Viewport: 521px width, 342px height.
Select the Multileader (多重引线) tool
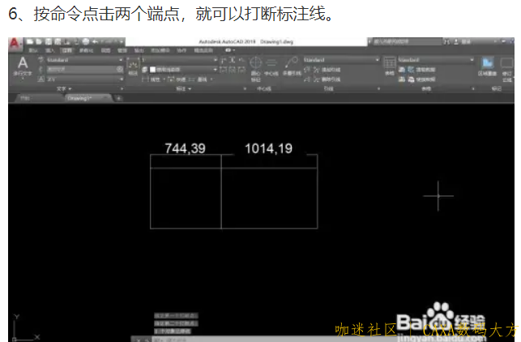292,66
